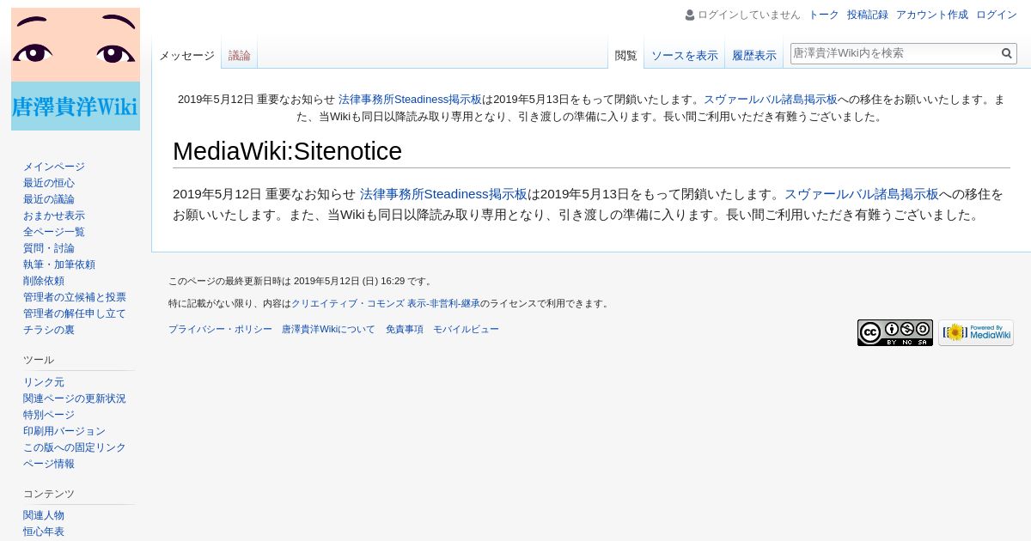
Task: Open 免責事項 footer link
Action: pos(405,329)
